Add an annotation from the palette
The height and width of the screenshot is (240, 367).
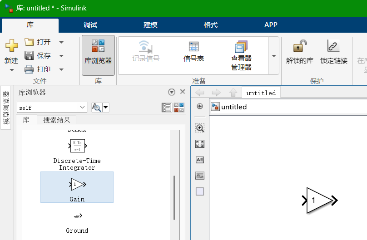click(200, 160)
